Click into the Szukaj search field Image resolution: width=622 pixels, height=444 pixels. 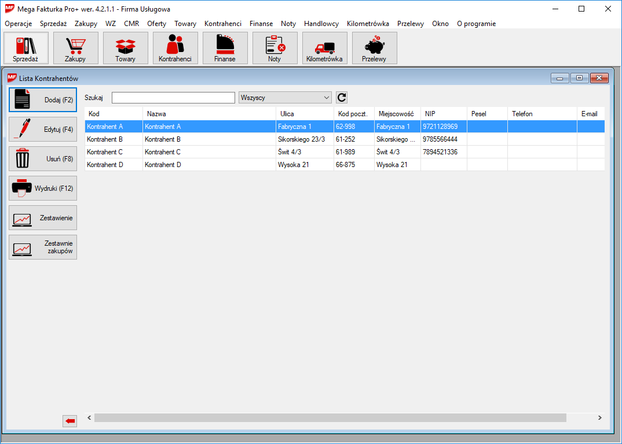coord(173,98)
